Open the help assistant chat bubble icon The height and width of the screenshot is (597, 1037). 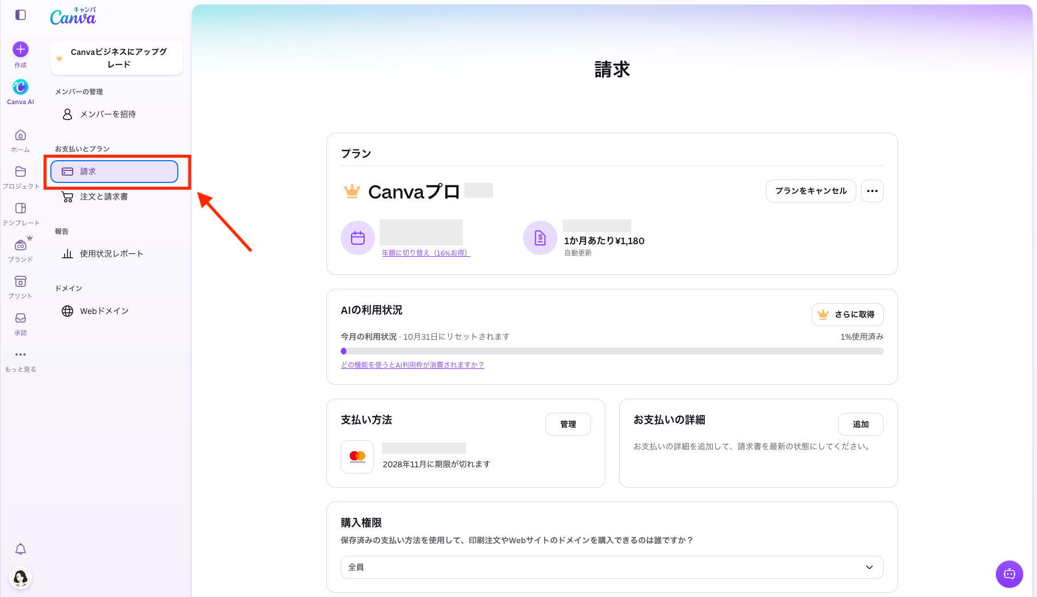coord(1010,574)
